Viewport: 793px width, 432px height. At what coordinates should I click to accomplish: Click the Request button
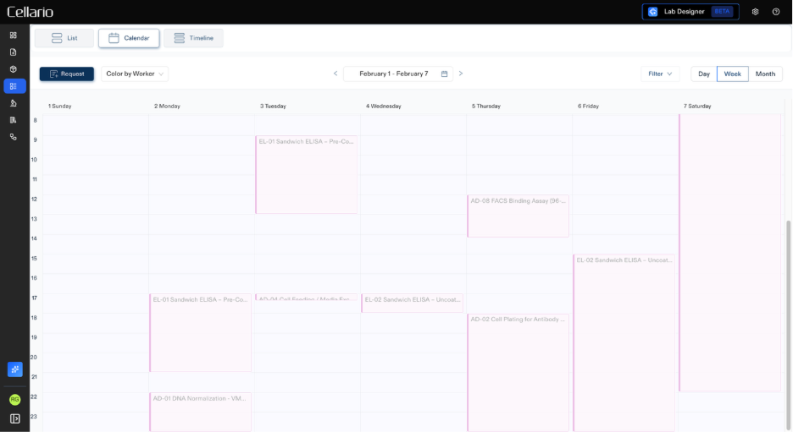click(67, 74)
